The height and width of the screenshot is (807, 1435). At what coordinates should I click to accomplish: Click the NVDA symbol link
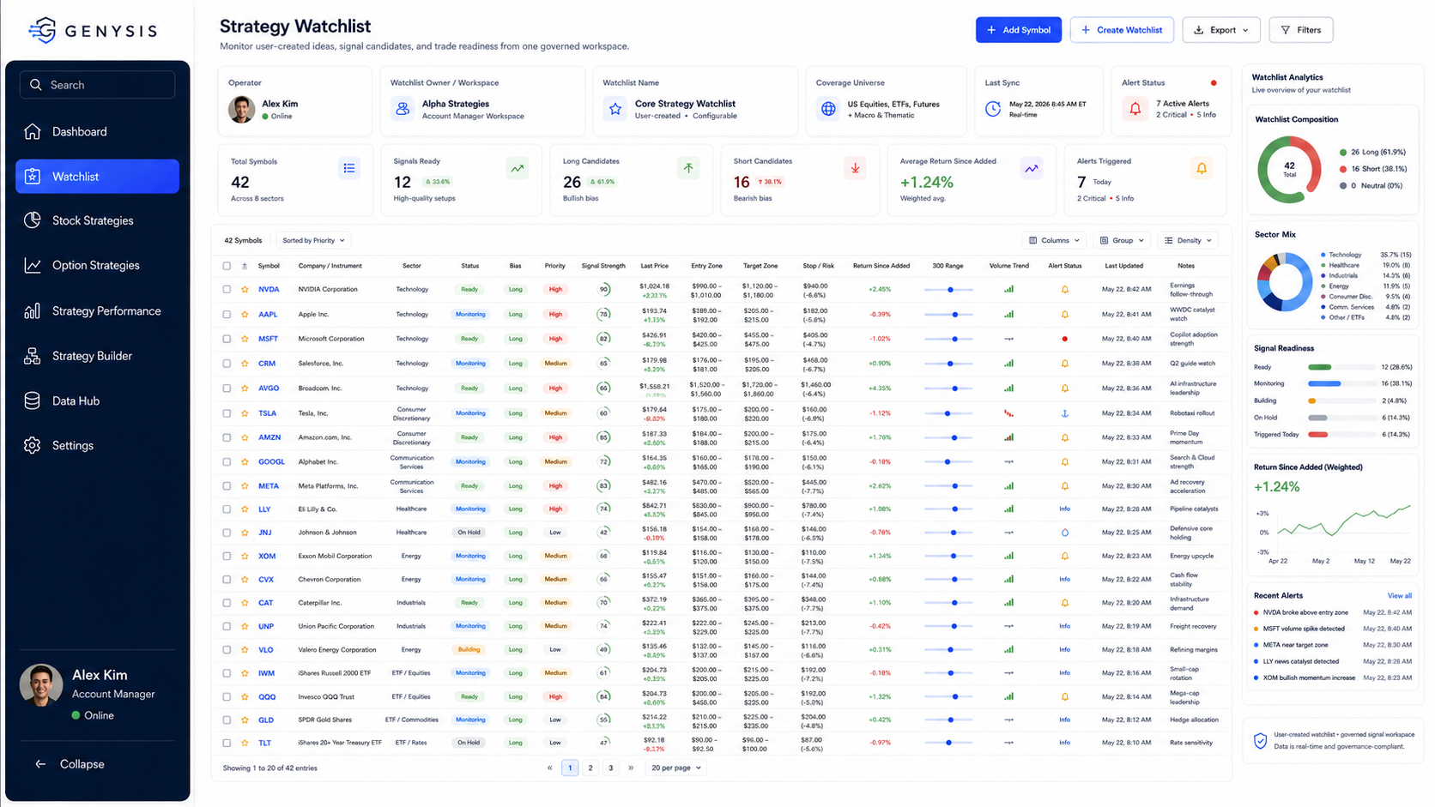click(269, 289)
